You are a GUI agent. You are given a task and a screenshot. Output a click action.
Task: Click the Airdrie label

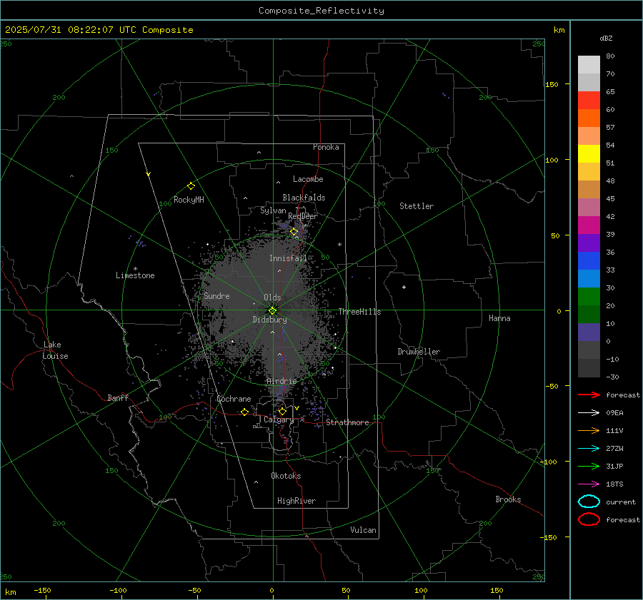[x=281, y=381]
